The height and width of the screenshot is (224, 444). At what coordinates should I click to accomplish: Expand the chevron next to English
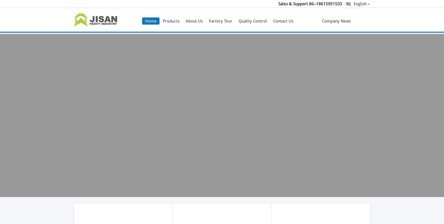(x=369, y=4)
